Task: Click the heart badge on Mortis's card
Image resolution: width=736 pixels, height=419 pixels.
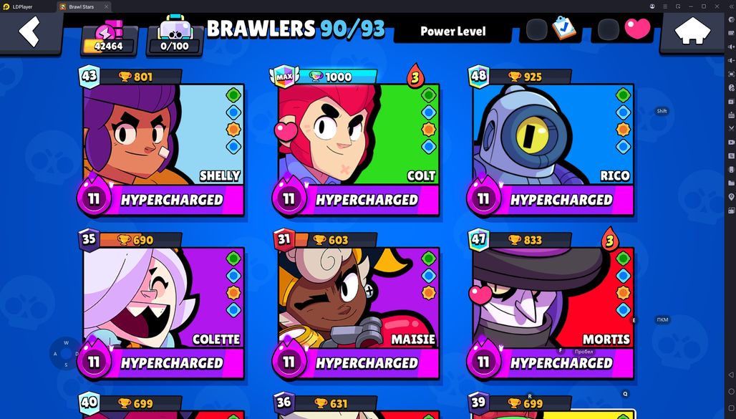Action: click(x=480, y=294)
